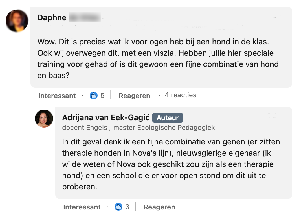Click the Auteur badge
299x213 pixels.
(168, 118)
